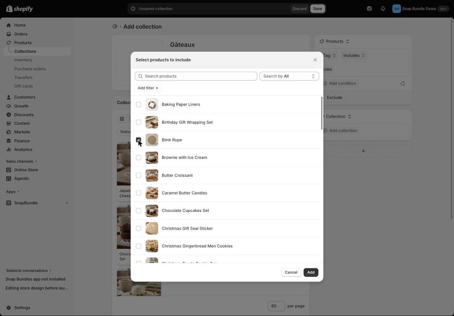Select the Chocolate Cupcakes Set checkbox

[139, 211]
